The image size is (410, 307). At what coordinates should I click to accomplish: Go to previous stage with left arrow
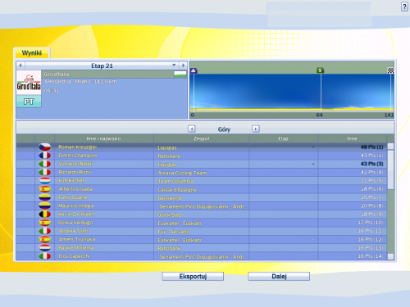tap(20, 65)
